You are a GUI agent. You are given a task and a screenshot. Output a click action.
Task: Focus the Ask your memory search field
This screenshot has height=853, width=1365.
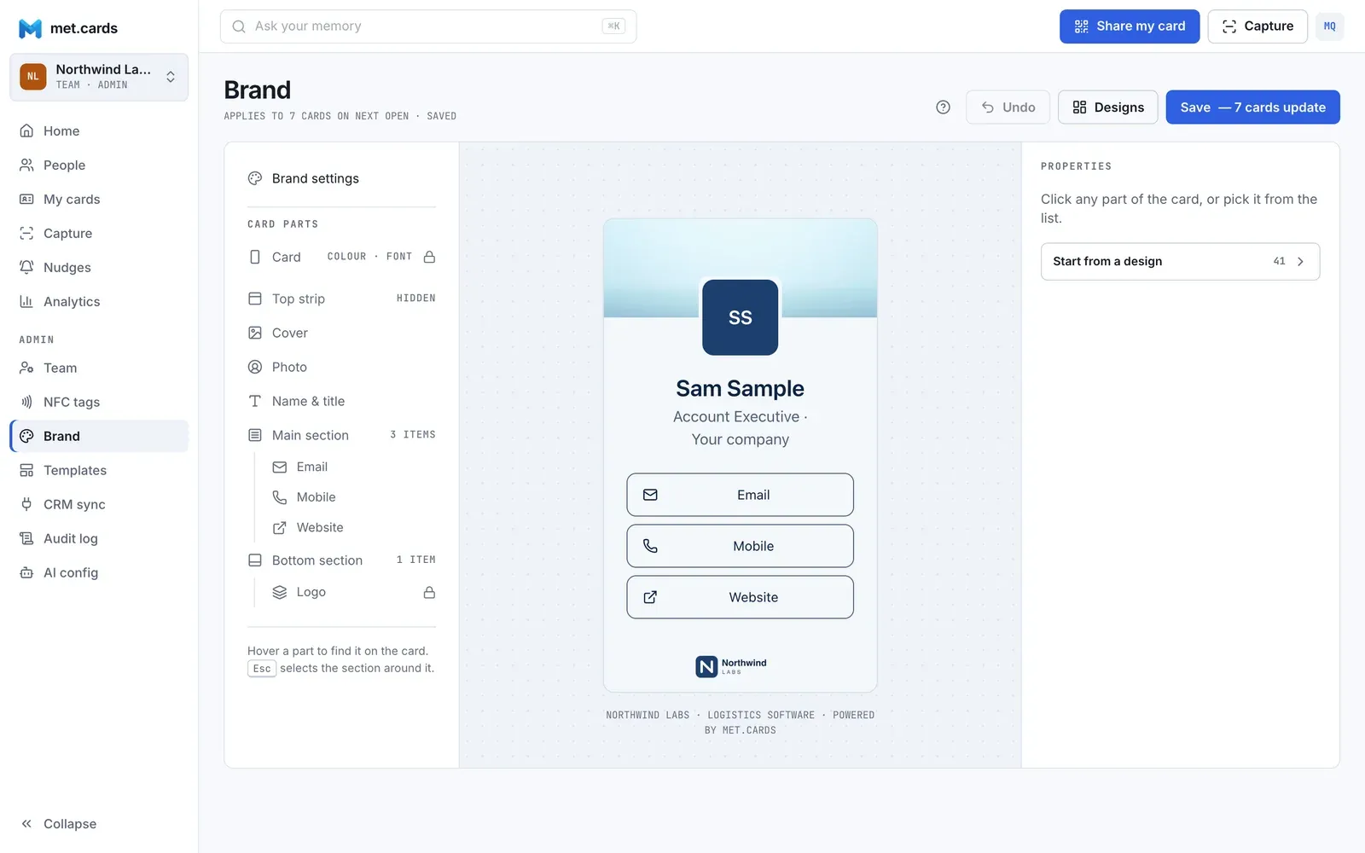tap(428, 26)
